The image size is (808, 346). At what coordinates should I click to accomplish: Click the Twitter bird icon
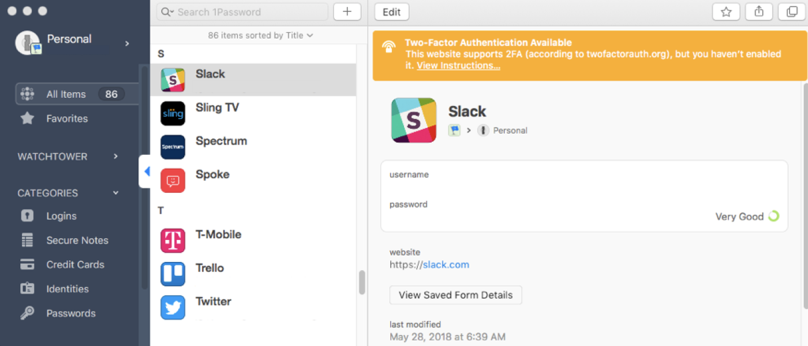coord(173,307)
